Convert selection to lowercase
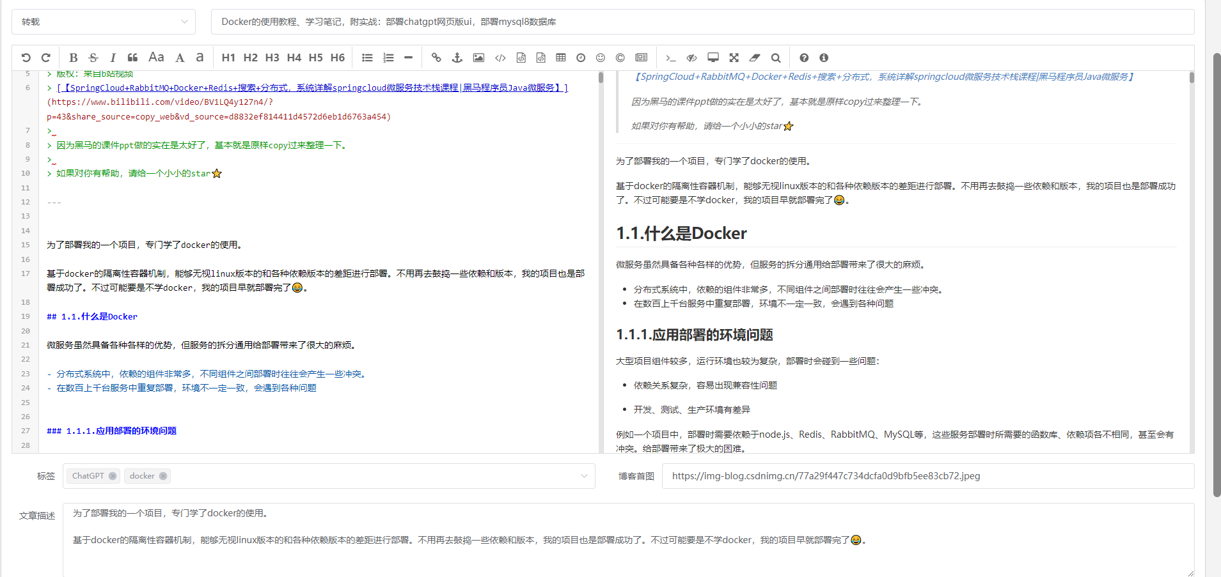1221x577 pixels. pyautogui.click(x=200, y=58)
